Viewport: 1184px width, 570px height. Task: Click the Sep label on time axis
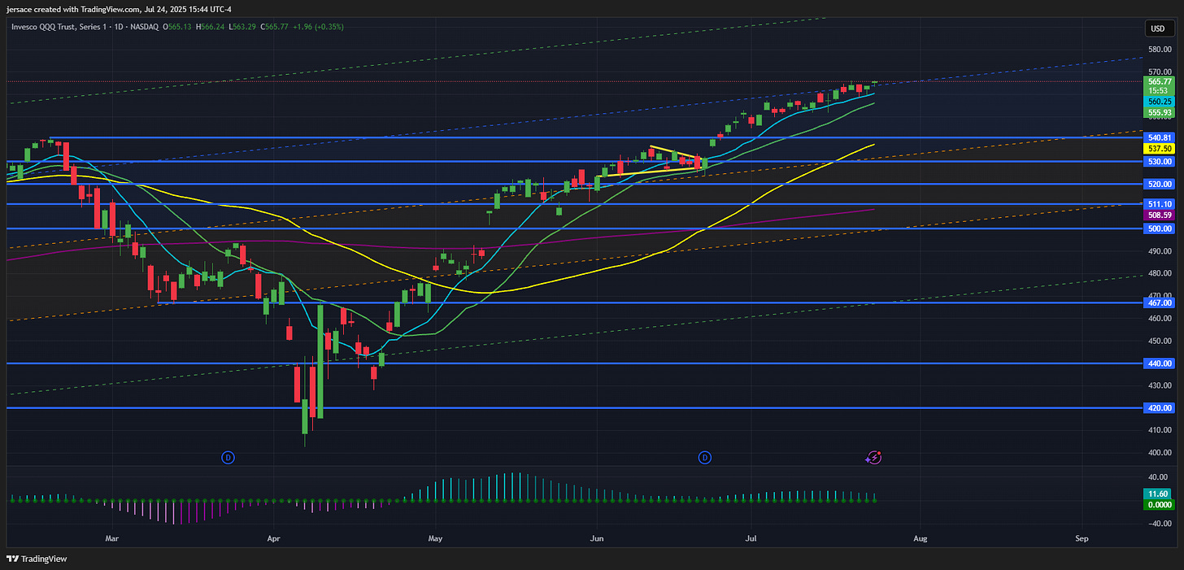pos(1082,538)
